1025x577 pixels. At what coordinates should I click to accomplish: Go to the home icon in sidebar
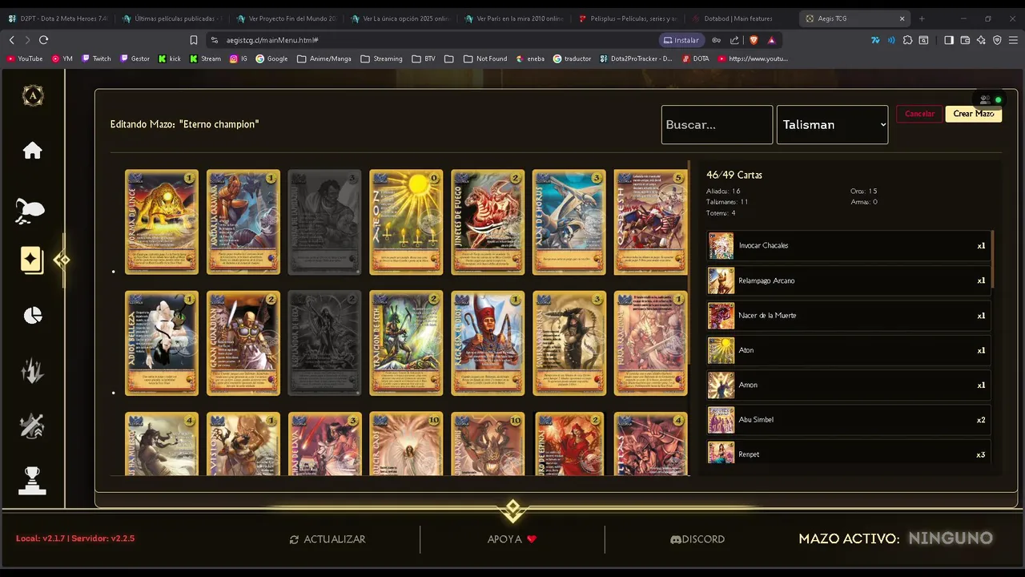tap(32, 151)
